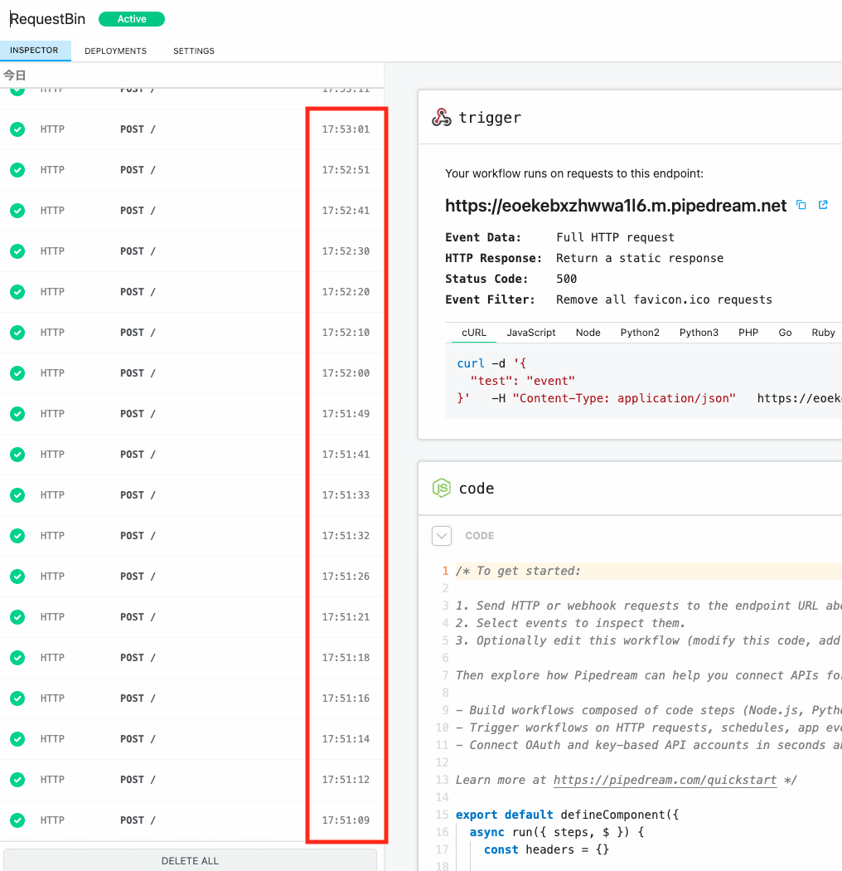Select the Python2 code sample tab
842x871 pixels.
(640, 332)
